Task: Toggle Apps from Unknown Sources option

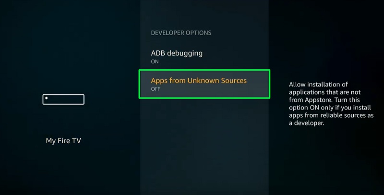Action: [204, 84]
